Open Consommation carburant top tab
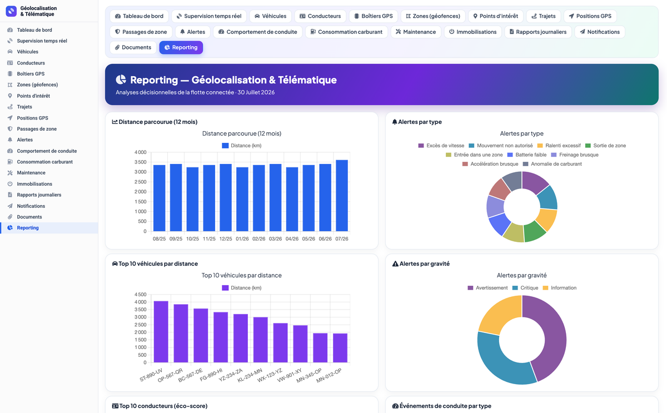The height and width of the screenshot is (413, 667). click(x=346, y=32)
